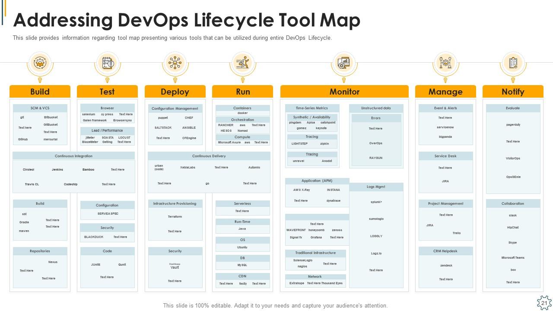Select JUnit5 in the Code section

[96, 264]
